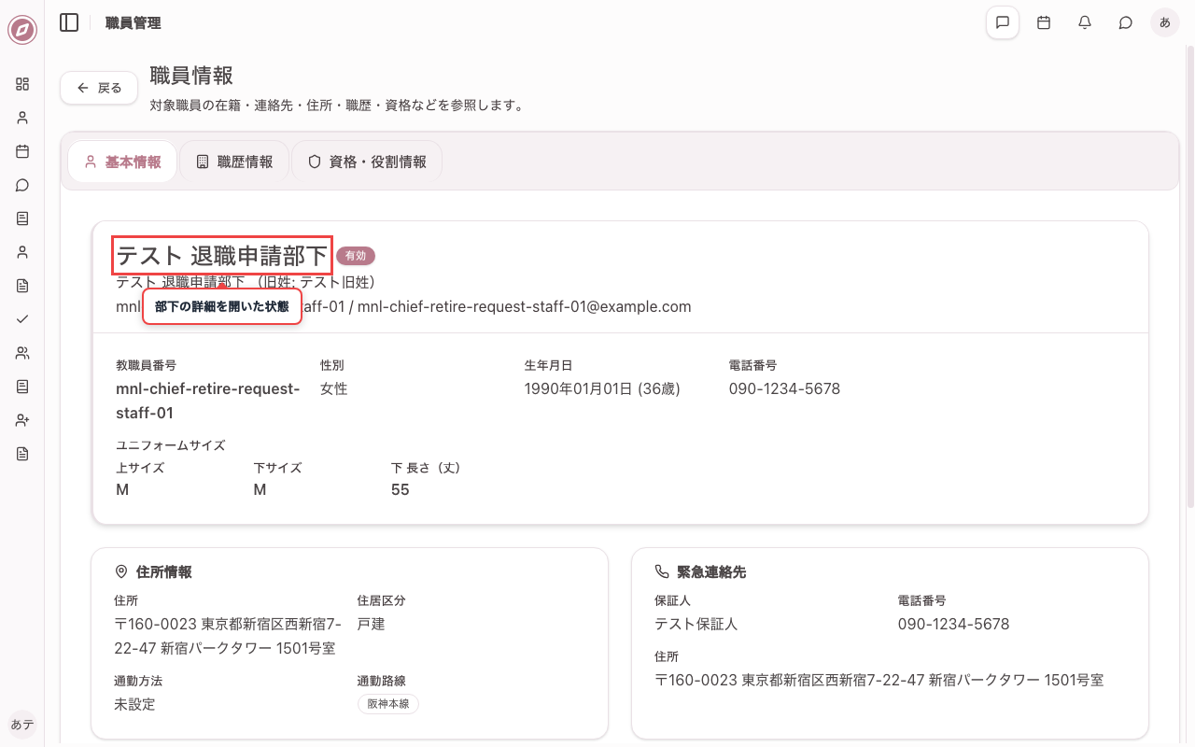Open the sidebar document icon just below the add-user icon

click(22, 454)
